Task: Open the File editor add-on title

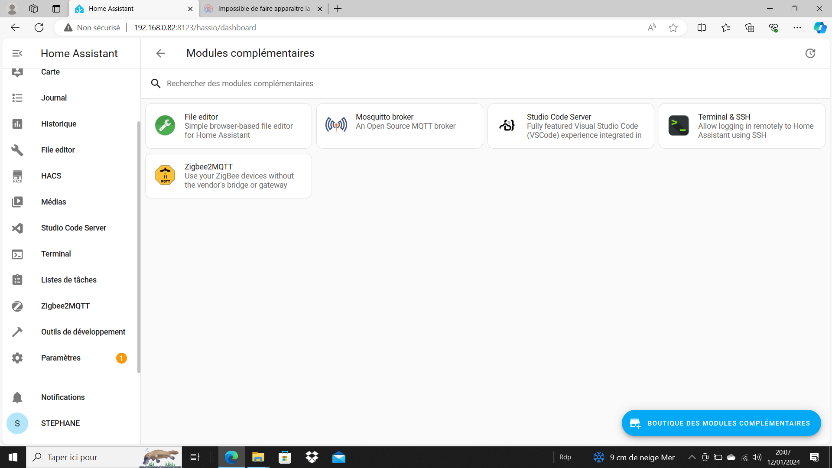Action: (x=201, y=117)
